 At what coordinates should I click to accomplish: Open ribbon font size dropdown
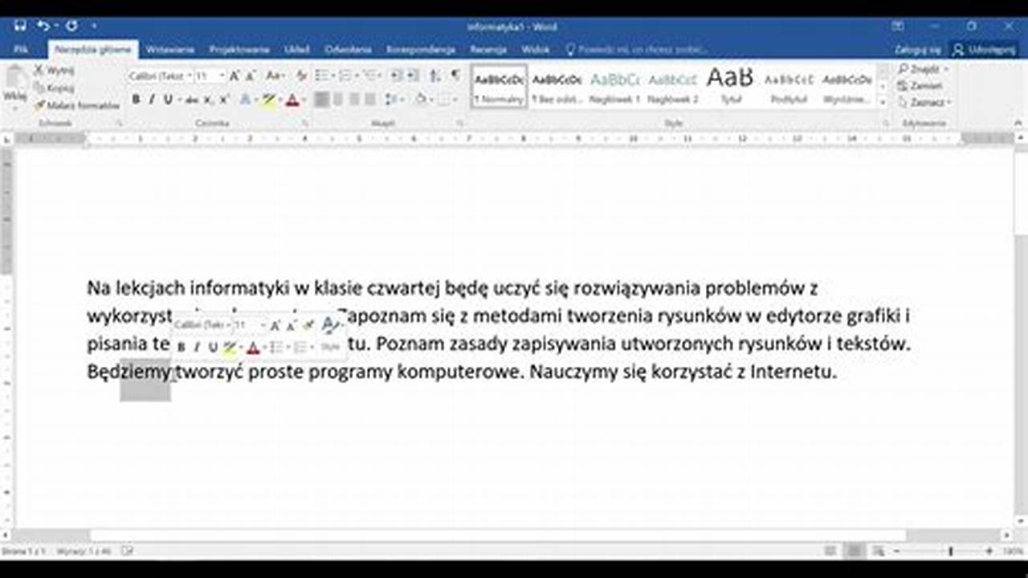210,75
